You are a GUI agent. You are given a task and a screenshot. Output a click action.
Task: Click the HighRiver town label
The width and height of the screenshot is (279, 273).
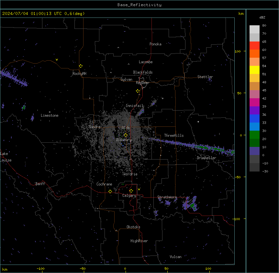[x=139, y=241]
